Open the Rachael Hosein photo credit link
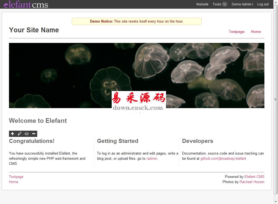Viewport: 278px width, 204px height. coord(252,182)
